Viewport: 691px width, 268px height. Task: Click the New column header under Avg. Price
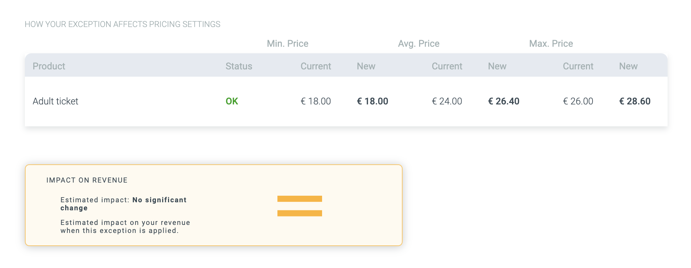tap(497, 66)
